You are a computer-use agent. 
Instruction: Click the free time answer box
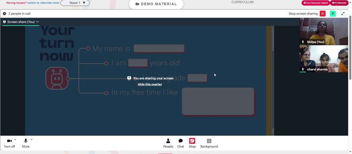pyautogui.click(x=218, y=101)
